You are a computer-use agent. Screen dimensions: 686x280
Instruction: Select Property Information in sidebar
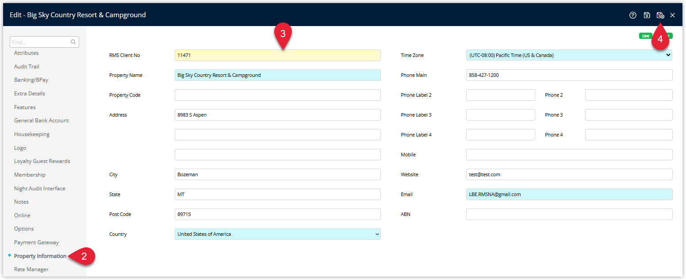[x=40, y=256]
